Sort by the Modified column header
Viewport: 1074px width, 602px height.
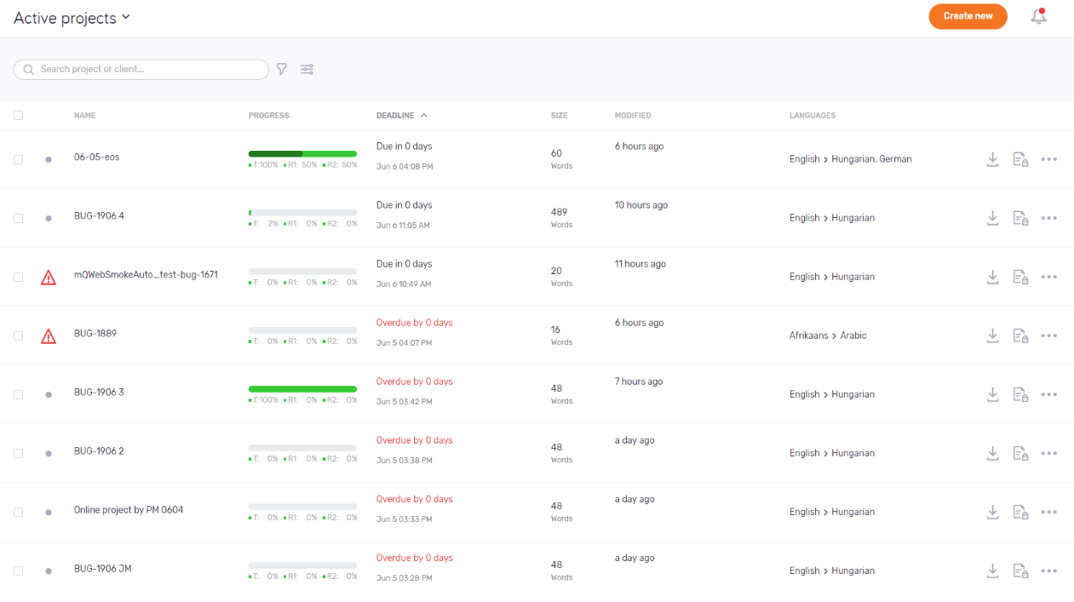(633, 116)
